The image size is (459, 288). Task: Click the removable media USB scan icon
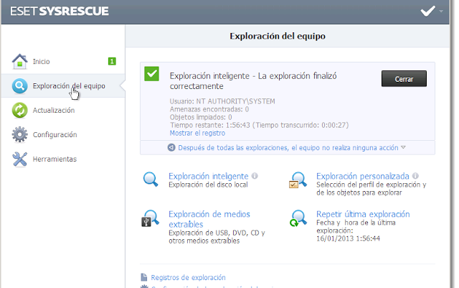150,218
